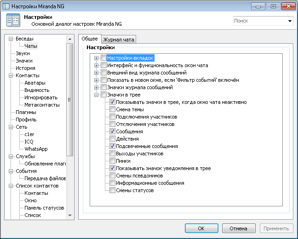Collapse the 'Контакты' tree branch
This screenshot has width=298, height=239.
pos(11,76)
